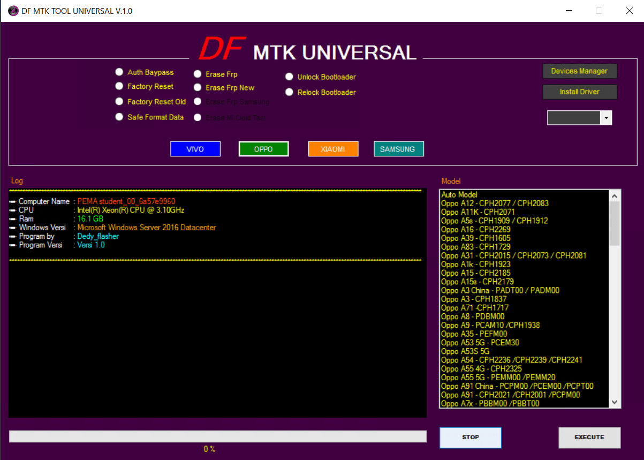Click EXECUTE to start the operation
The height and width of the screenshot is (460, 644).
589,438
